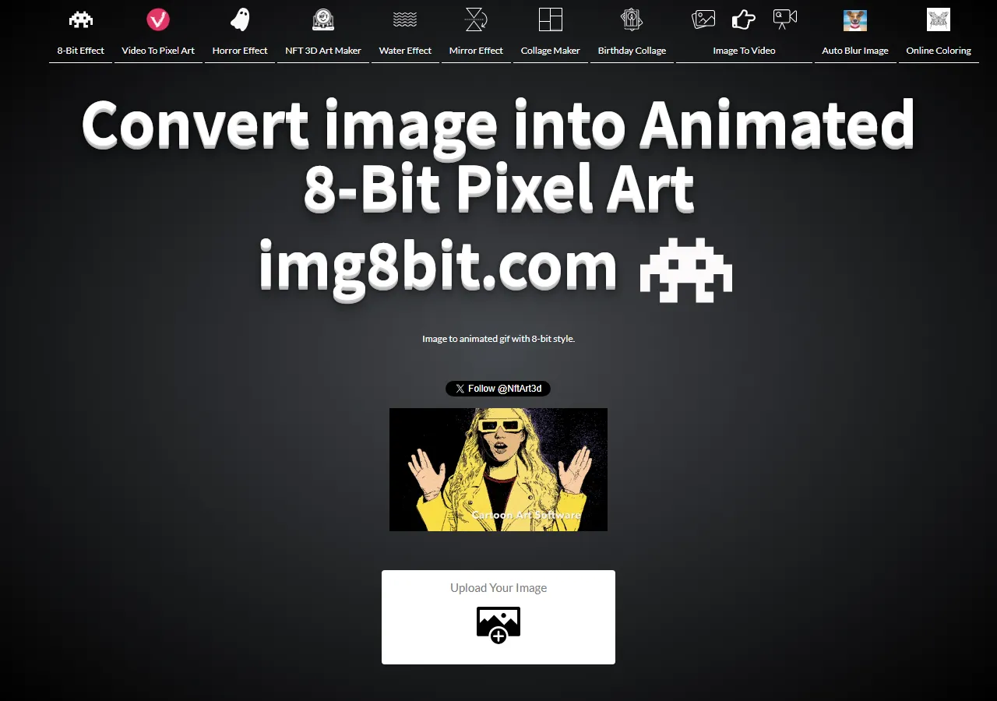Screen dimensions: 997x701
Task: Select the Birthday Collage cards icon
Action: tap(632, 19)
